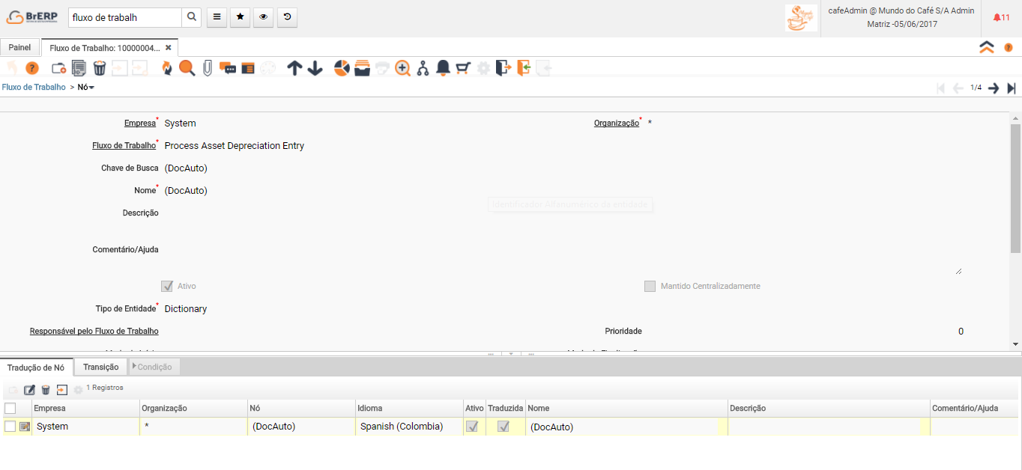Click the form vertical scrollbar

pos(1015,189)
